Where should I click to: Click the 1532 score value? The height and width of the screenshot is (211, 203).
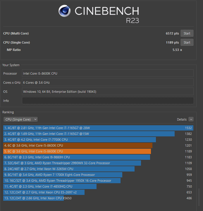click(188, 128)
